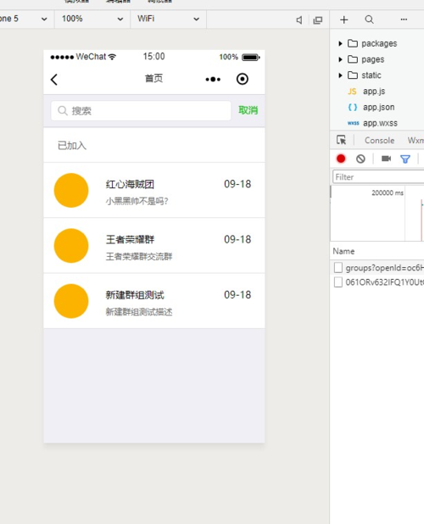This screenshot has height=524, width=424.
Task: Clear network log with the ban icon
Action: point(360,159)
